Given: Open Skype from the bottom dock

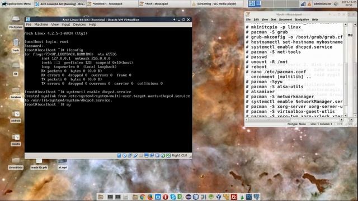Looking at the screenshot, I should tap(173, 197).
